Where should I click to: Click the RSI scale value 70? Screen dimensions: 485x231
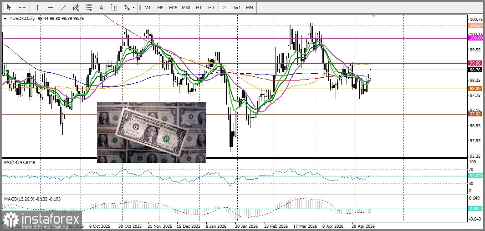(x=472, y=169)
